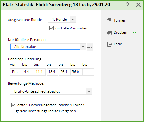Click the last handicap field with dashes

coord(88,72)
